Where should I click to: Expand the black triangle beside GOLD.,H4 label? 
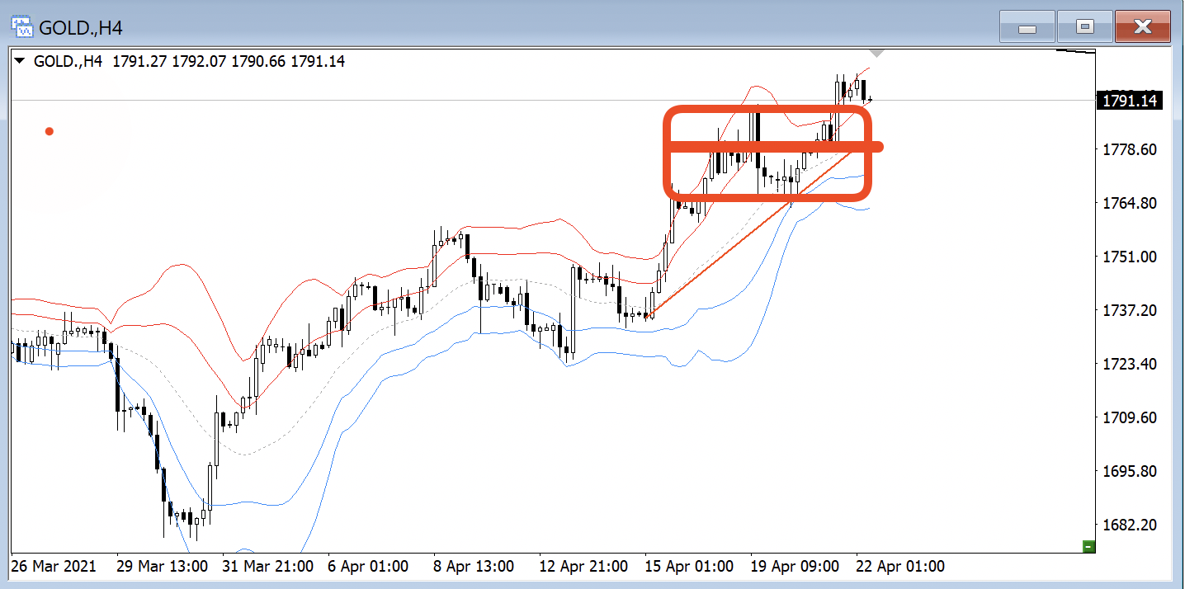(21, 61)
